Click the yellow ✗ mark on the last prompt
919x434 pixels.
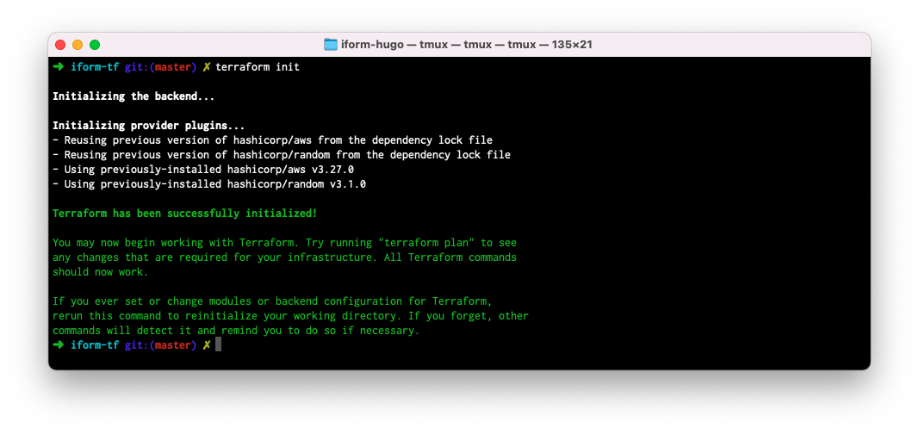coord(207,345)
